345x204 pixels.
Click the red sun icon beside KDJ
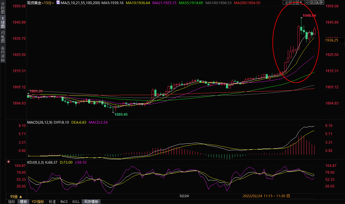click(x=8, y=162)
